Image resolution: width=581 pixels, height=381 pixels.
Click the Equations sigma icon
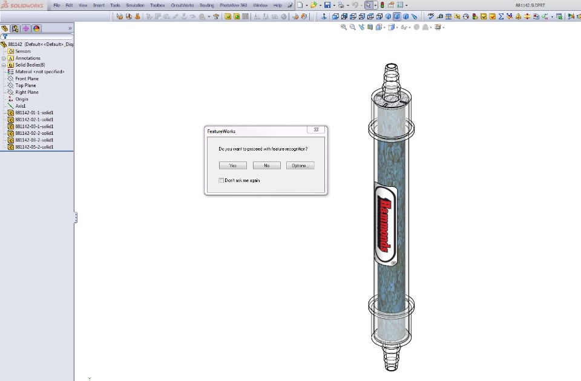tap(501, 16)
